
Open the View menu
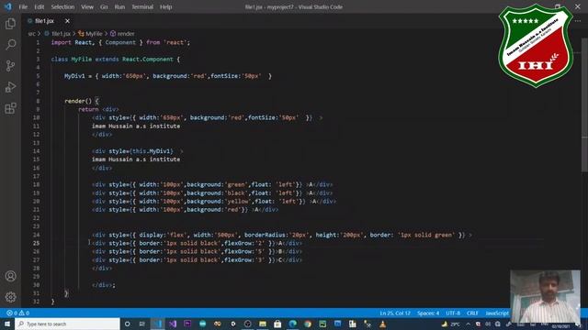pyautogui.click(x=87, y=6)
